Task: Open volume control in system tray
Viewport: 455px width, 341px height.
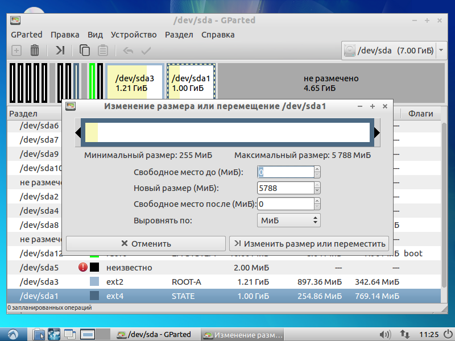Action: (385, 335)
